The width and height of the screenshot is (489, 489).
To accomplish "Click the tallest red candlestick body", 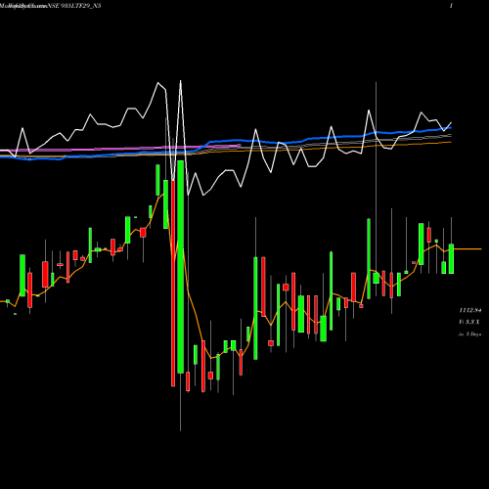I will pos(173,284).
